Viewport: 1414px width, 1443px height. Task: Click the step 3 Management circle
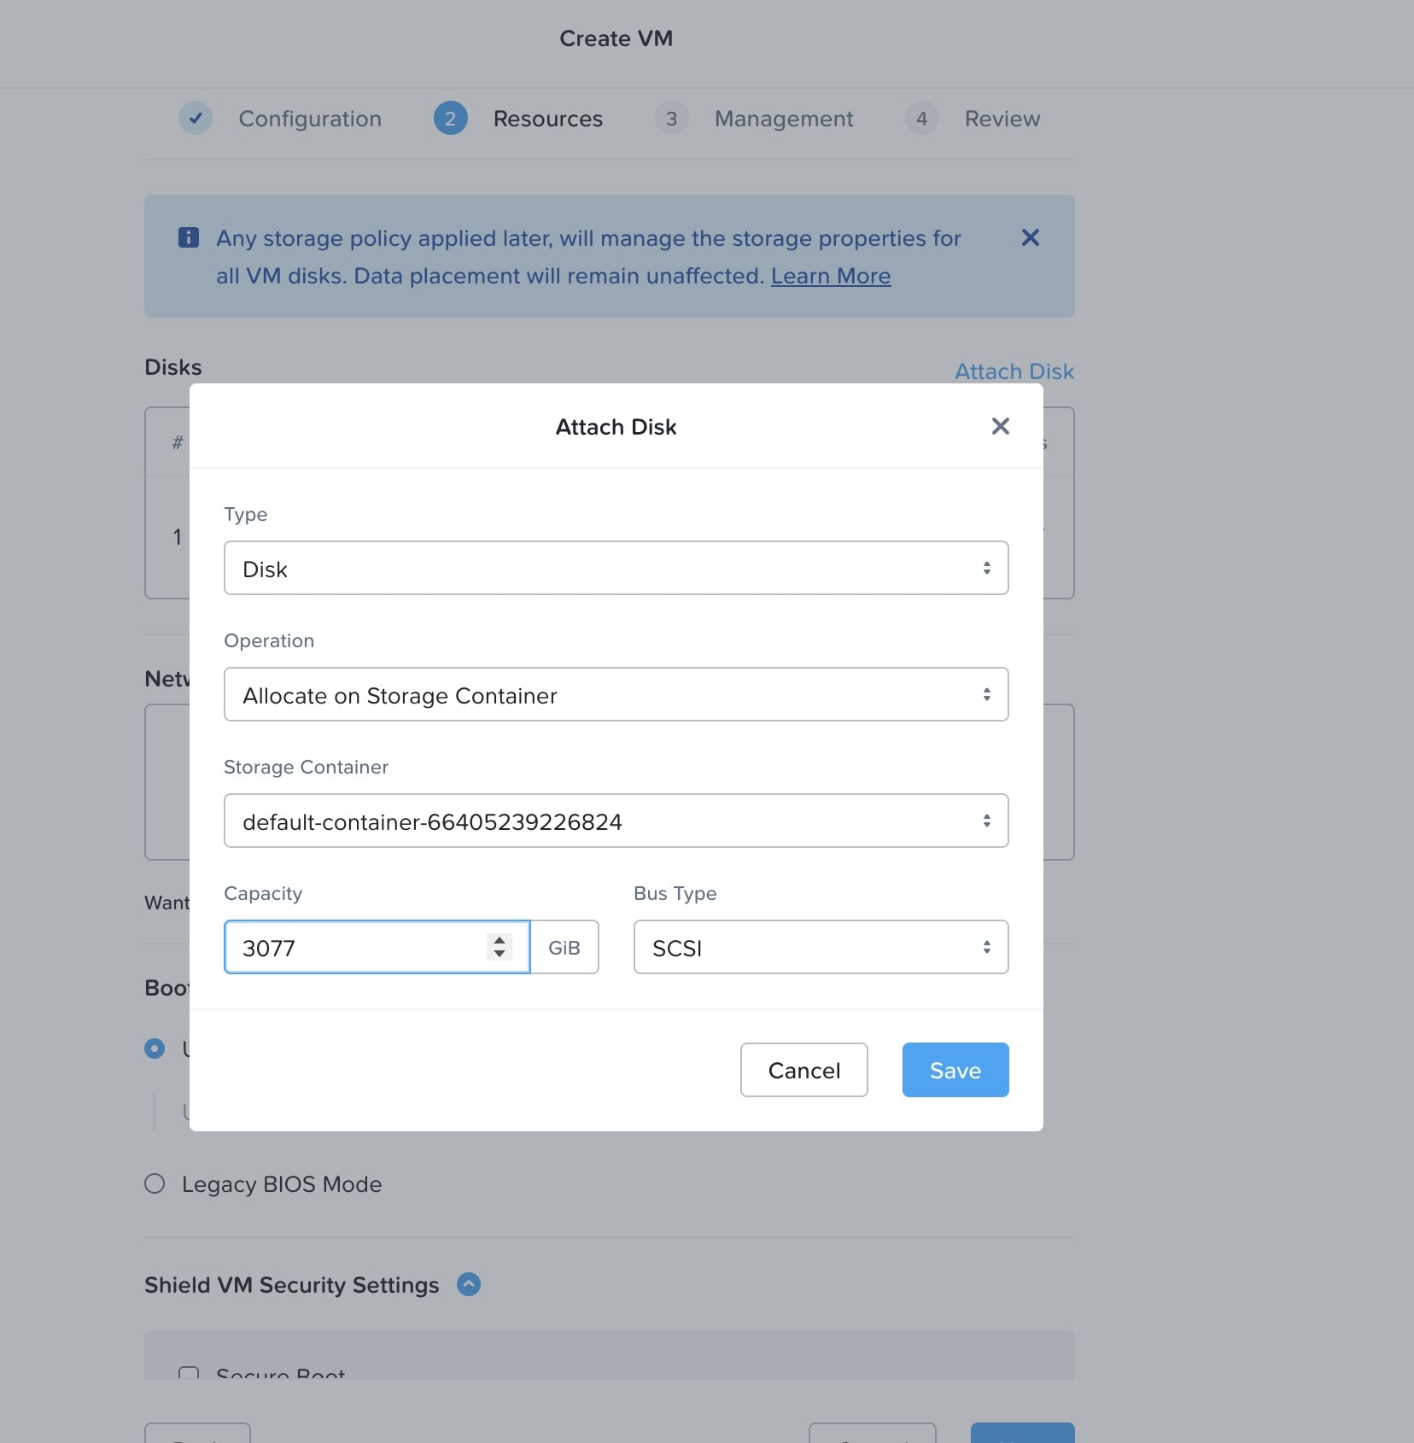(672, 119)
